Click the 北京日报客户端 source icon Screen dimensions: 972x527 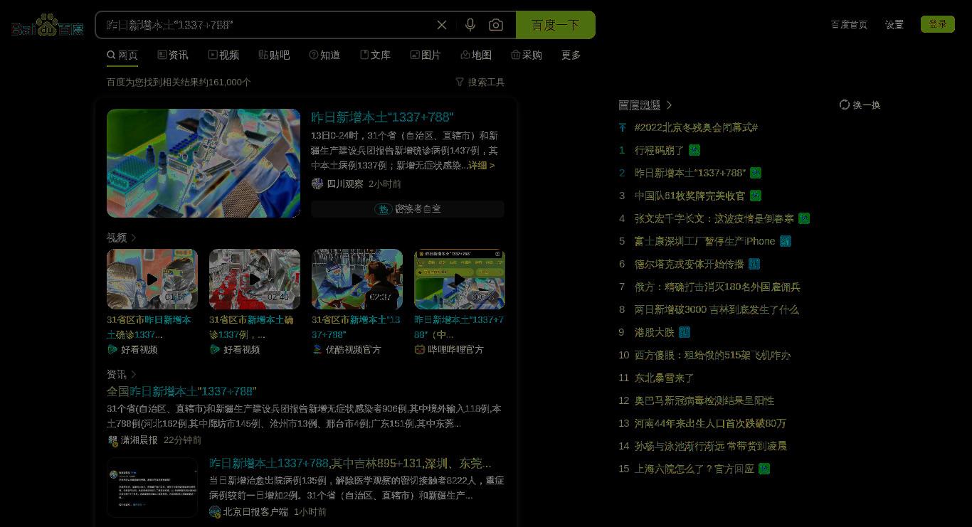(215, 511)
